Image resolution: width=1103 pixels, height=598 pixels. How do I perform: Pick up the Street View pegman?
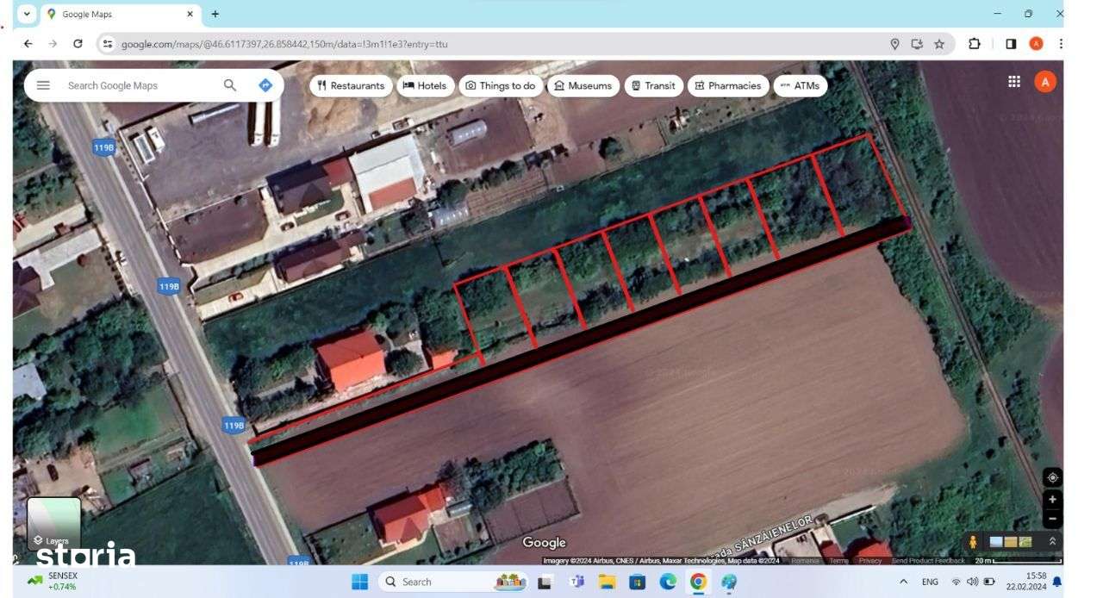pyautogui.click(x=974, y=542)
